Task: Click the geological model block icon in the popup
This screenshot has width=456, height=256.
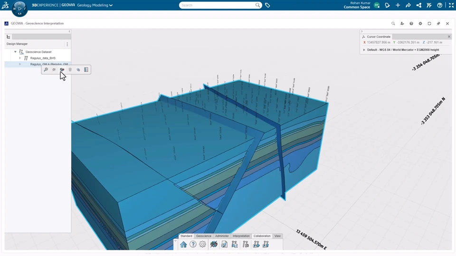Action: (62, 69)
